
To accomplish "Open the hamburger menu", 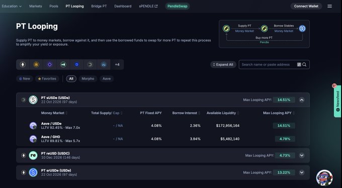I will tap(329, 6).
